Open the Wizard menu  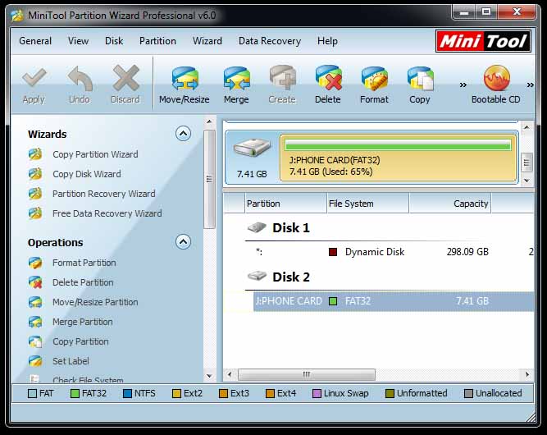pos(207,41)
